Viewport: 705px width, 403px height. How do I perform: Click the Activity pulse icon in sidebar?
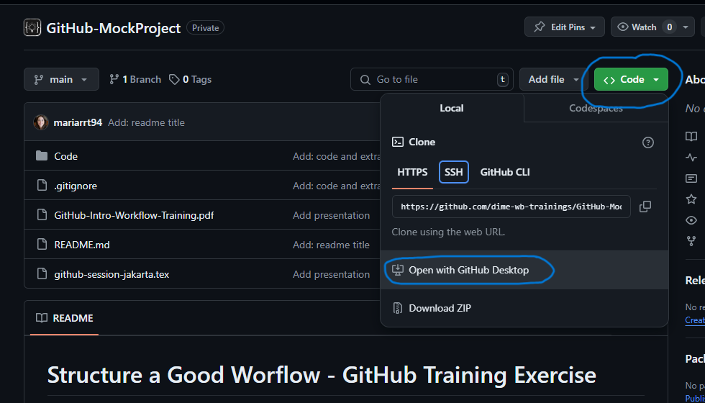click(x=691, y=158)
